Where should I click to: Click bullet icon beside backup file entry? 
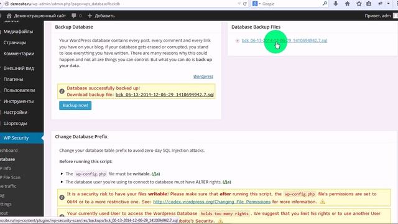(x=238, y=40)
